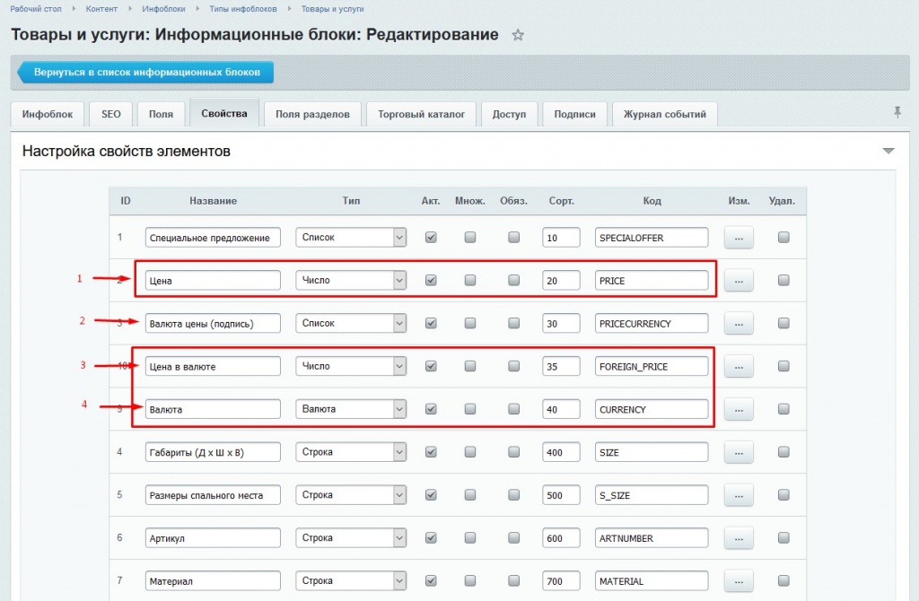This screenshot has width=919, height=601.
Task: Enable required checkbox for Цена в валюте
Action: (x=513, y=366)
